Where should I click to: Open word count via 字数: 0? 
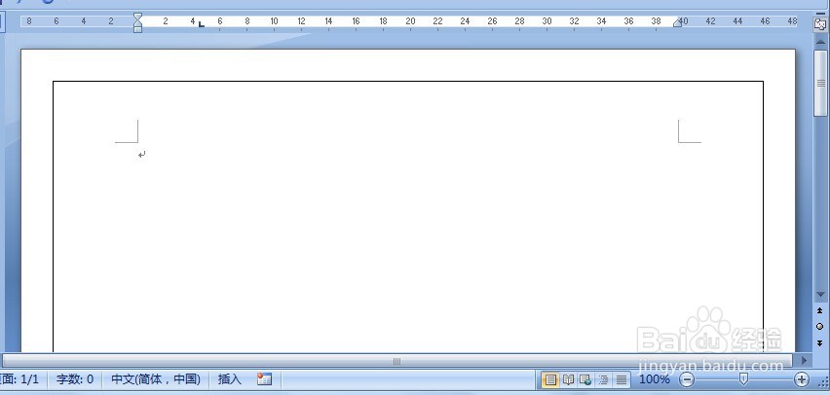coord(75,379)
